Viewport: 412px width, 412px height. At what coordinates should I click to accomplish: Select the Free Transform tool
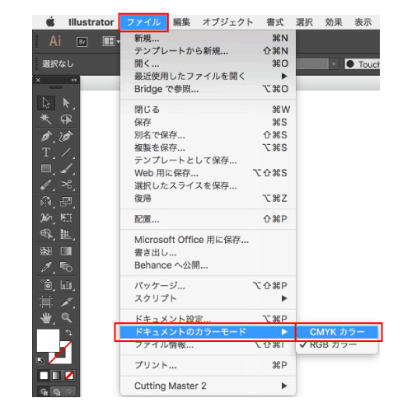coord(66,218)
